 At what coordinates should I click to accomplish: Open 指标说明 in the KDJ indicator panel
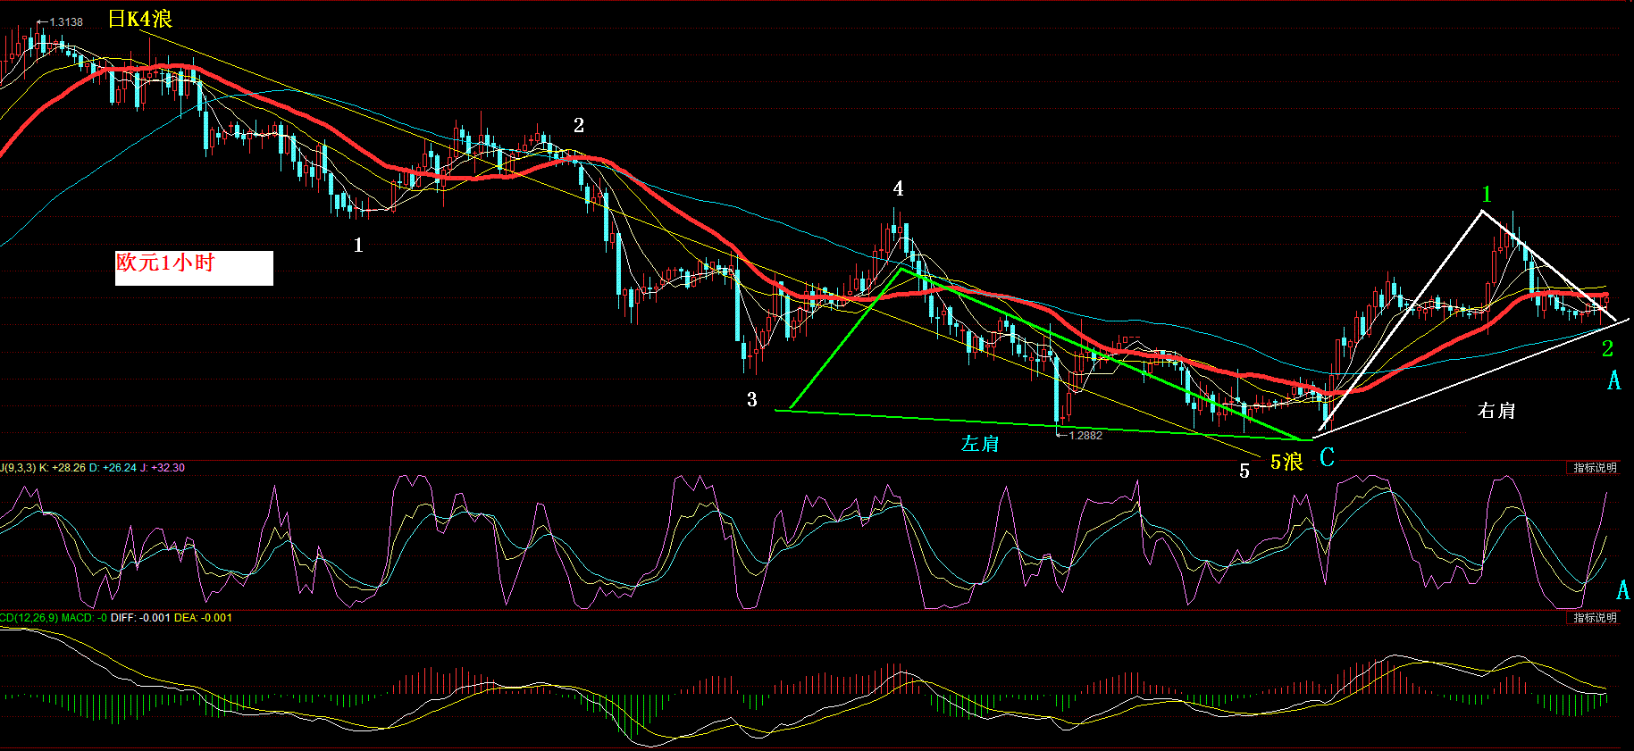coord(1595,468)
